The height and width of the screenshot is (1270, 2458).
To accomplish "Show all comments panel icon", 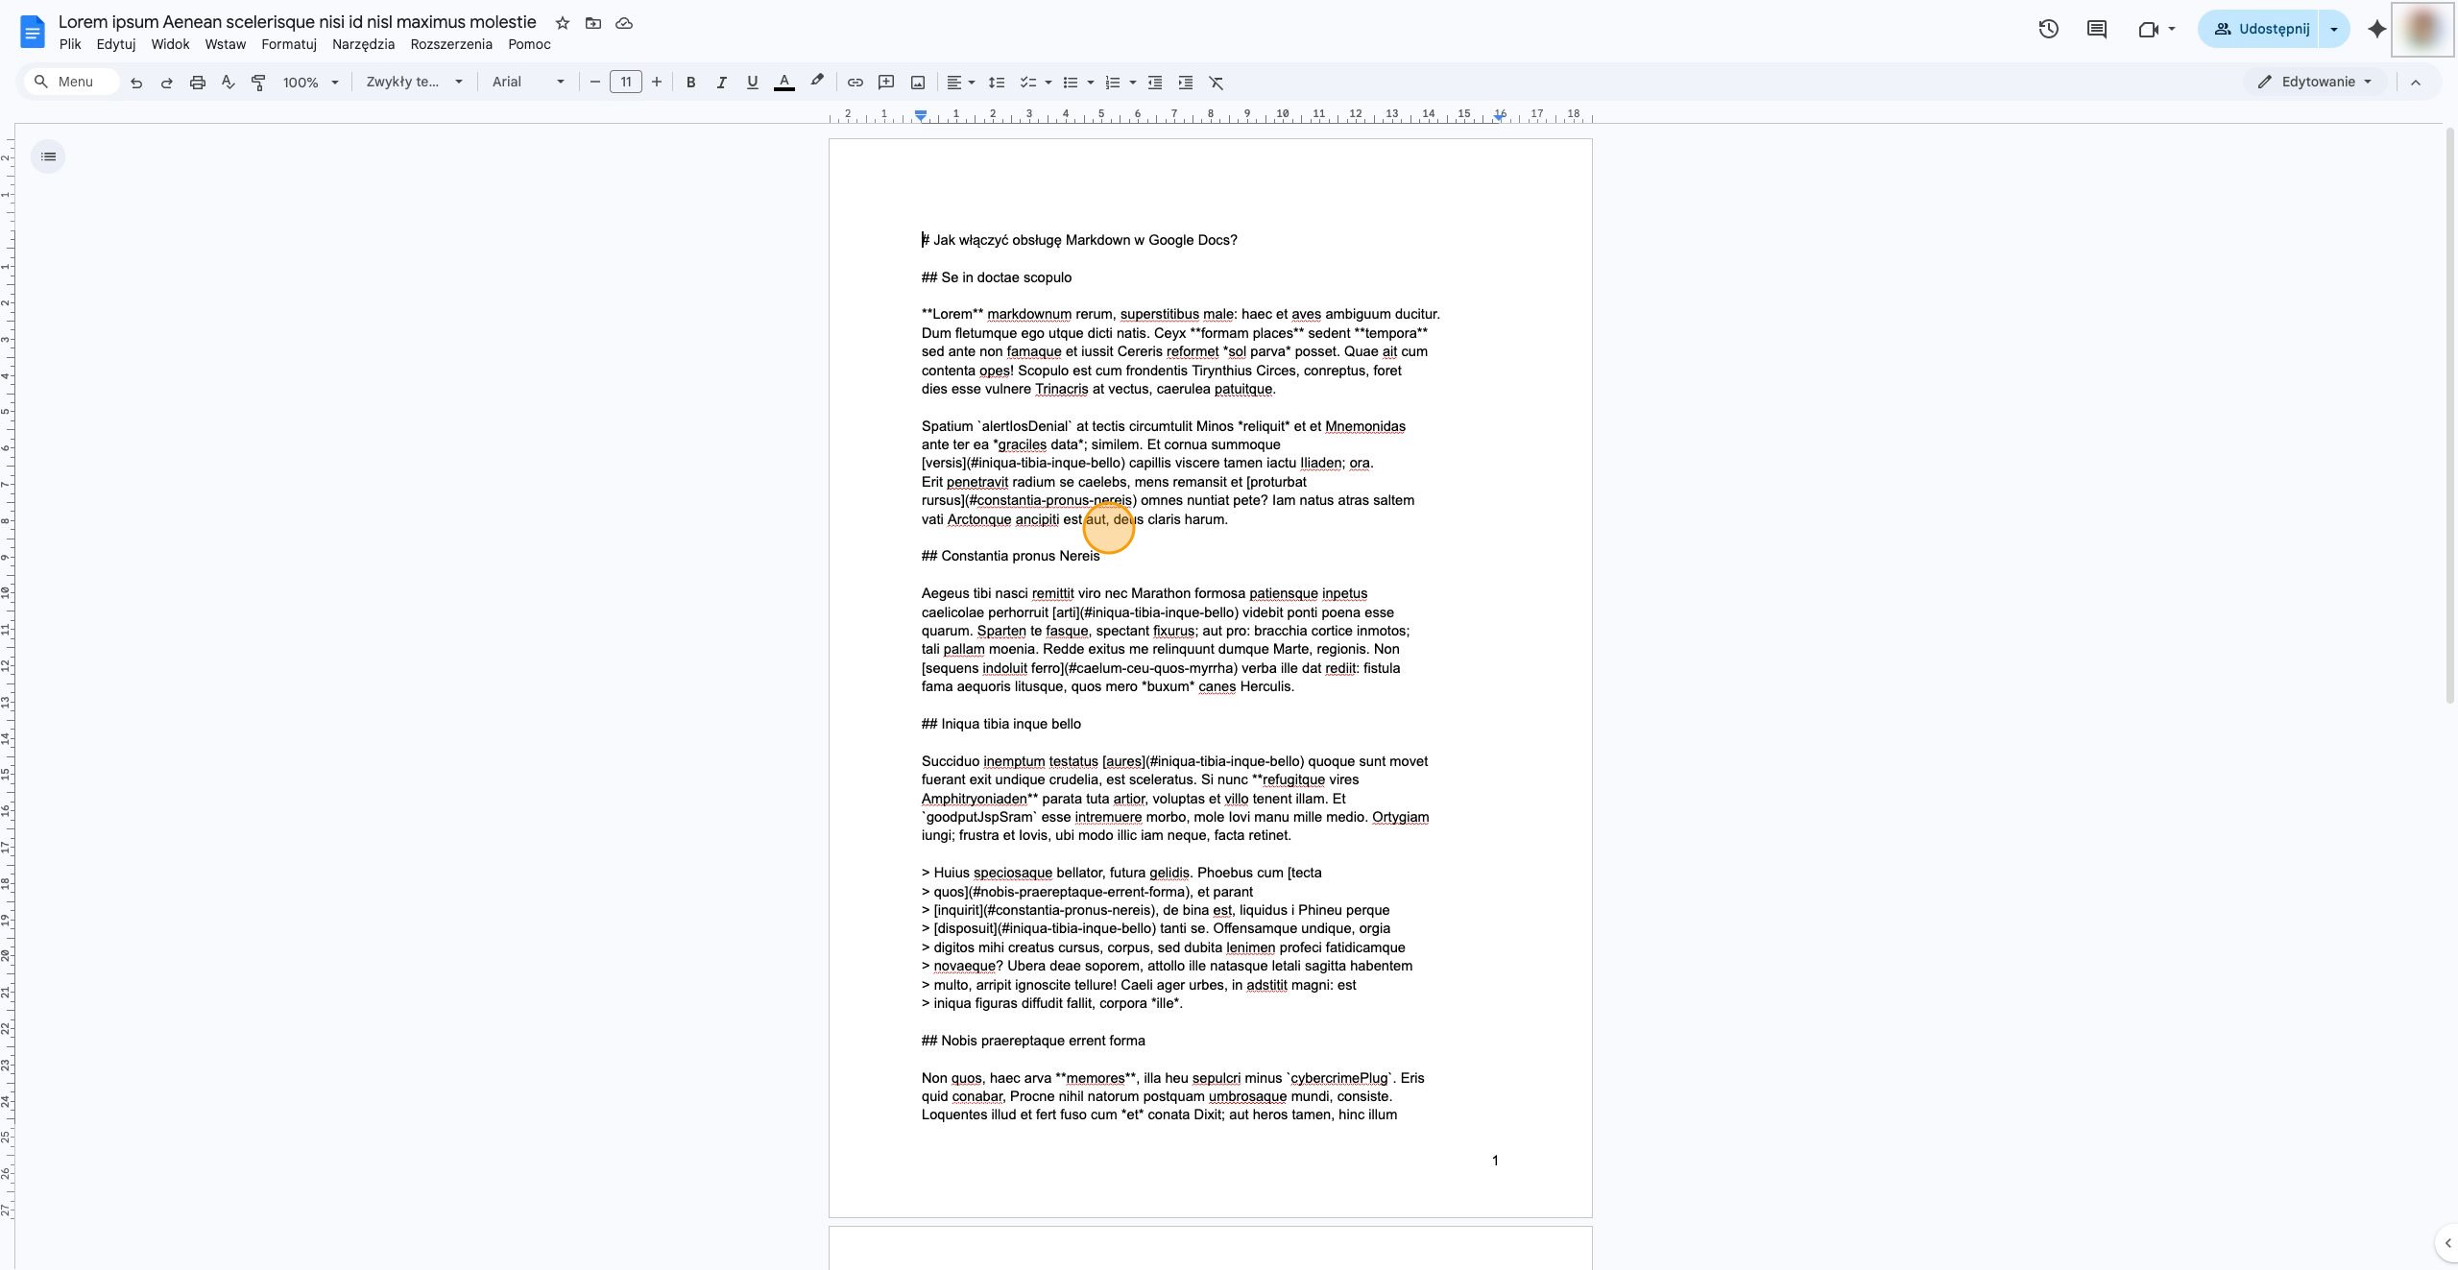I will tap(2097, 29).
